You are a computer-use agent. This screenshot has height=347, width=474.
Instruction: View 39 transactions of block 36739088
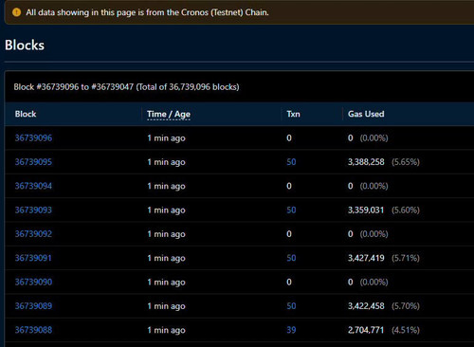(x=291, y=330)
